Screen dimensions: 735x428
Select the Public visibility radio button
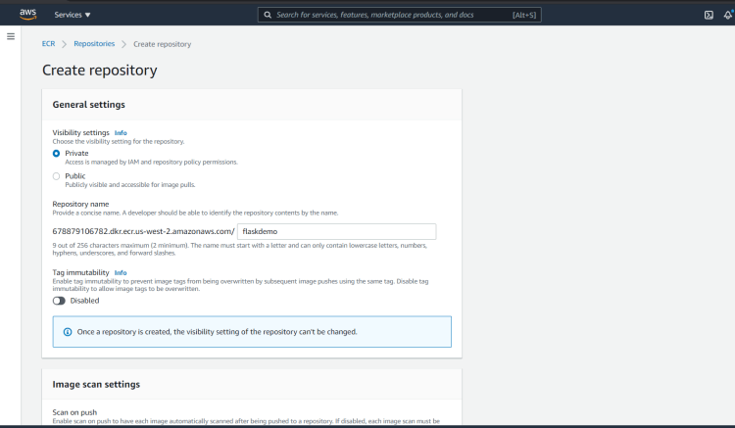56,176
